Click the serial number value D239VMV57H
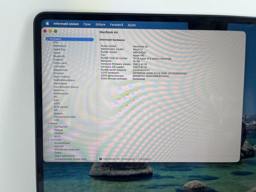The image size is (256, 192). (x=141, y=70)
